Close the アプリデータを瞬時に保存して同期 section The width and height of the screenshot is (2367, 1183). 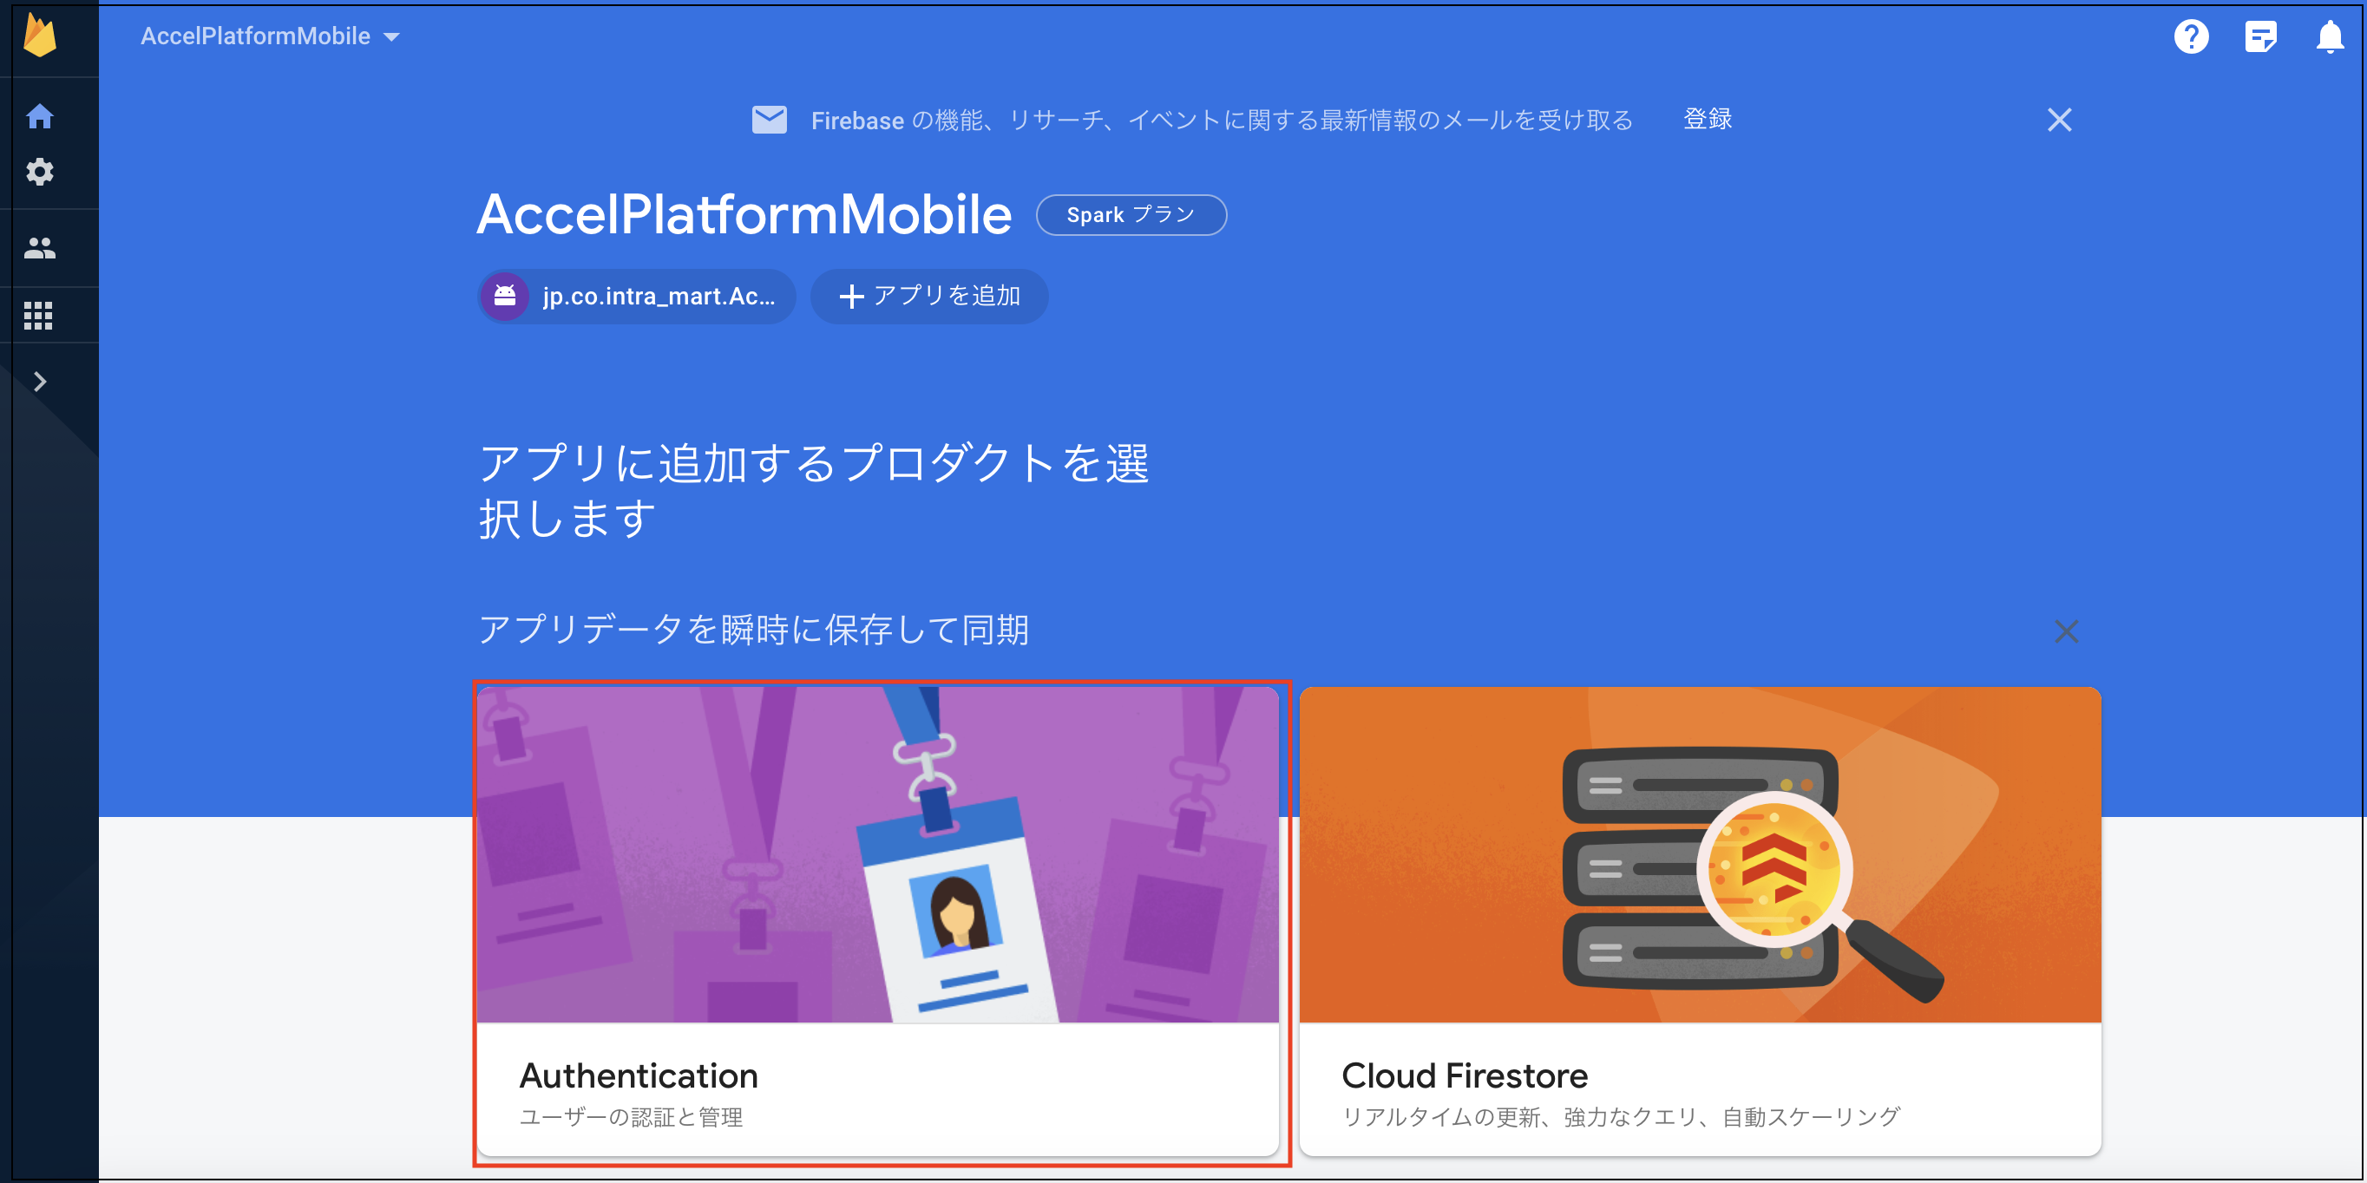point(2067,631)
